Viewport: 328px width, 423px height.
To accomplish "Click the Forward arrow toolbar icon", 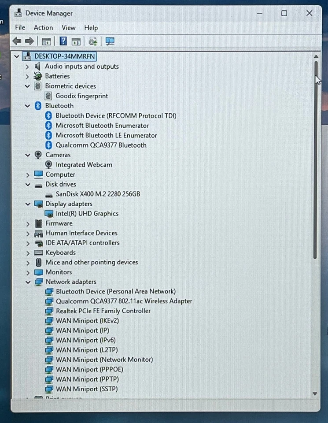I will click(x=29, y=41).
